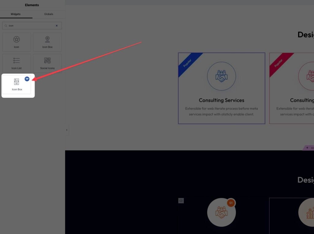The image size is (314, 234).
Task: Select the first Consulting Services heading
Action: click(x=221, y=100)
